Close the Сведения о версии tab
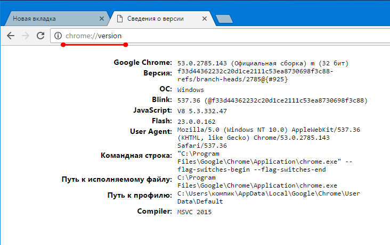 [x=205, y=19]
